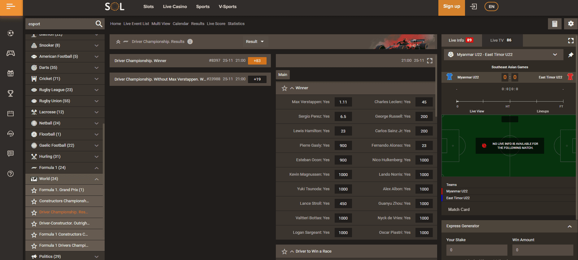
Task: Open the Slots menu
Action: click(x=149, y=6)
